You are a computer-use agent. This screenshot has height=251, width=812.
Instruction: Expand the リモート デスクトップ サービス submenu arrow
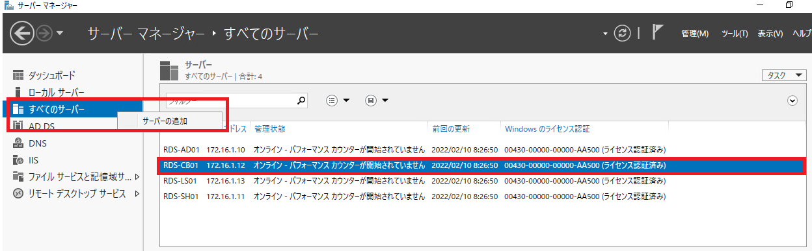(x=137, y=193)
